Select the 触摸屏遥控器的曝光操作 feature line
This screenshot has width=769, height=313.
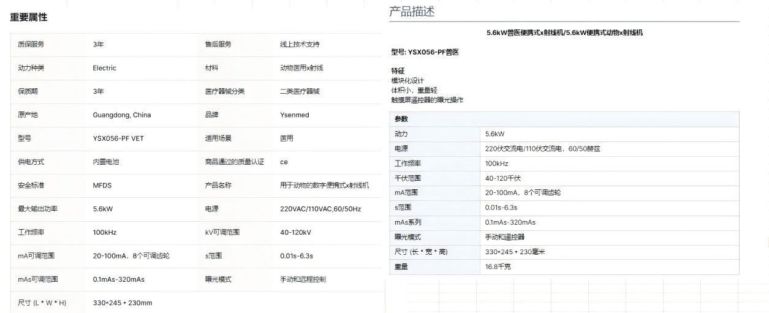point(427,100)
